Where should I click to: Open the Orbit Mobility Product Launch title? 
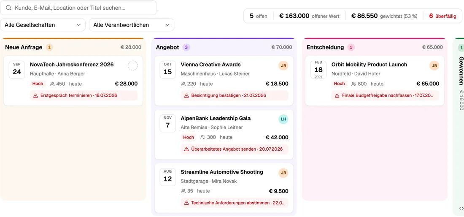point(370,65)
